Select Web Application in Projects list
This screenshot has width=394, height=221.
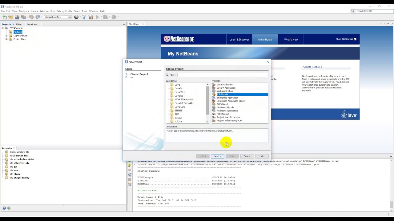pyautogui.click(x=225, y=91)
